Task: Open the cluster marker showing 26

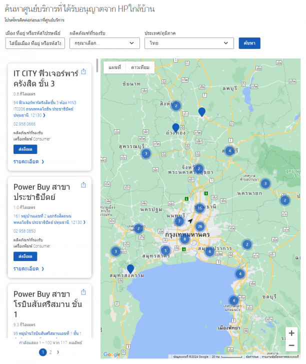Action: [200, 226]
